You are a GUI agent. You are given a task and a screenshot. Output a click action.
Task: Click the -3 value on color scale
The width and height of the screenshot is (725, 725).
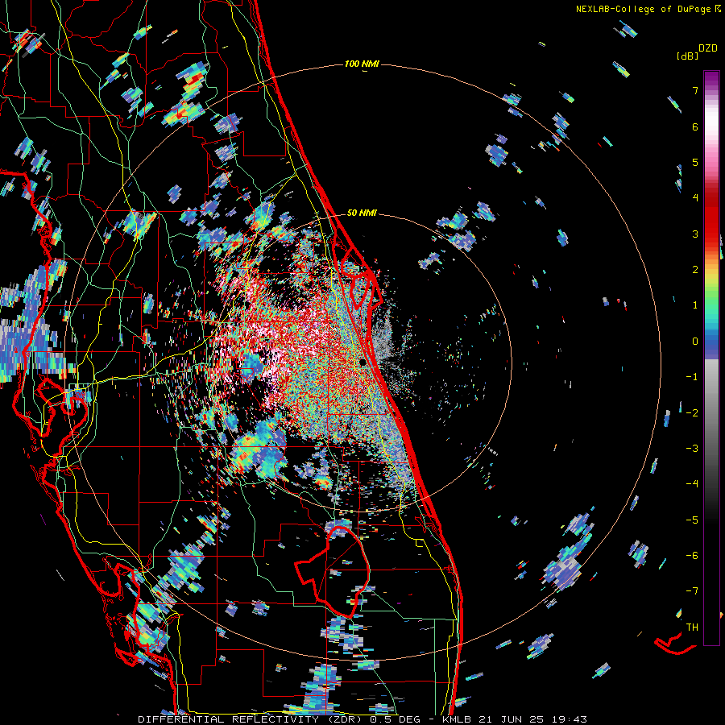692,449
